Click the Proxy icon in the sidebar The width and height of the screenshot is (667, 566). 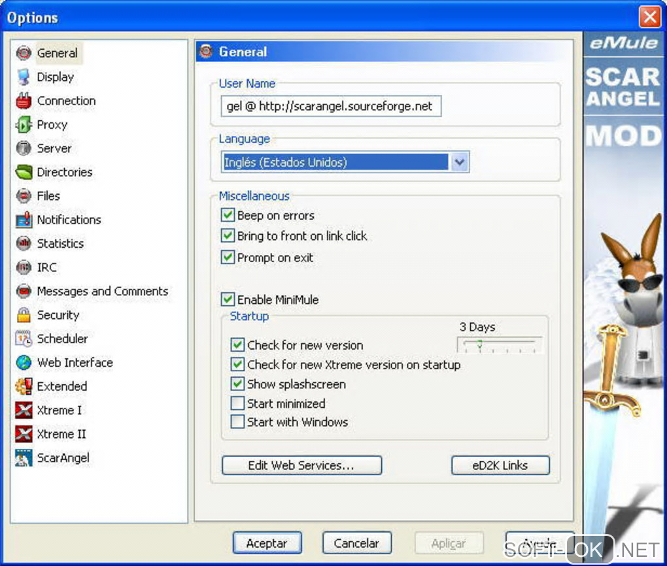click(24, 125)
